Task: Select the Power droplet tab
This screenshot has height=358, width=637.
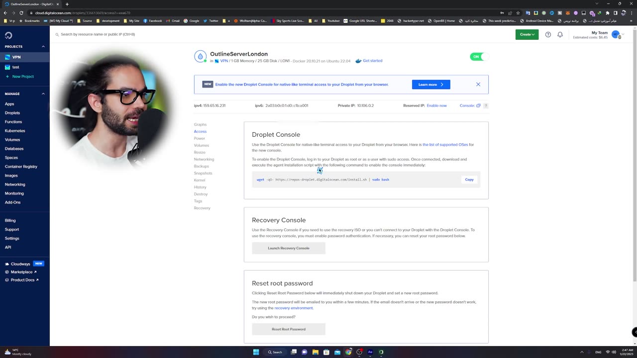Action: [199, 138]
